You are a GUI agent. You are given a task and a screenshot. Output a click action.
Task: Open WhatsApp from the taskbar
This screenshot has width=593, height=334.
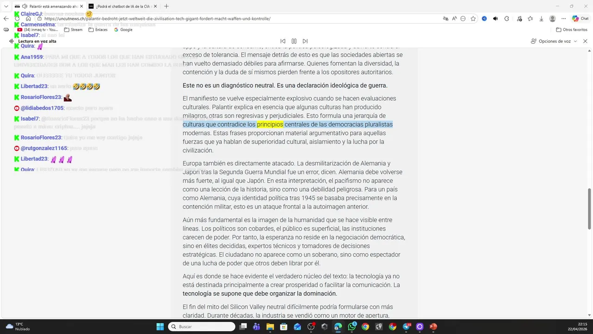click(x=352, y=327)
